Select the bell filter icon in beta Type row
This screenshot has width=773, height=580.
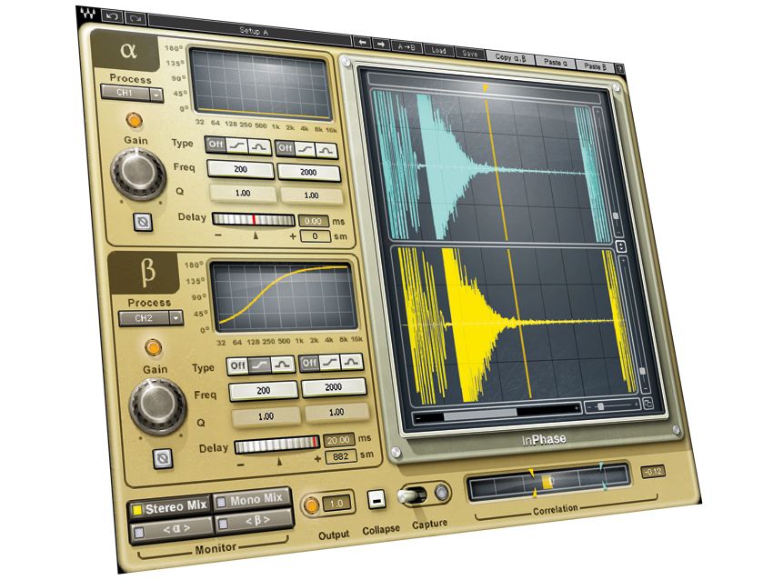(x=283, y=365)
